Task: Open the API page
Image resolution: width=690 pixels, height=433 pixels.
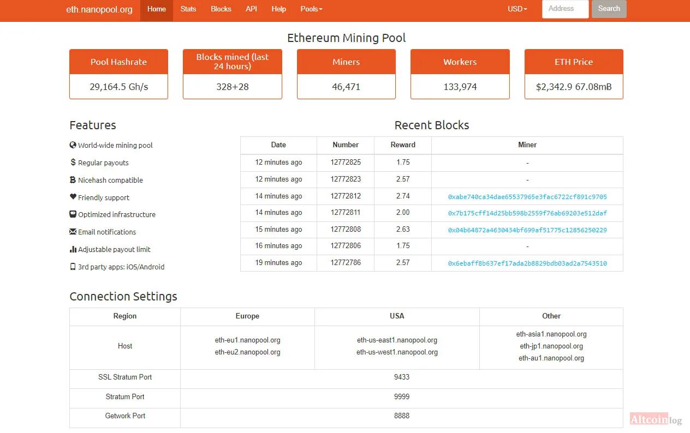Action: click(251, 9)
